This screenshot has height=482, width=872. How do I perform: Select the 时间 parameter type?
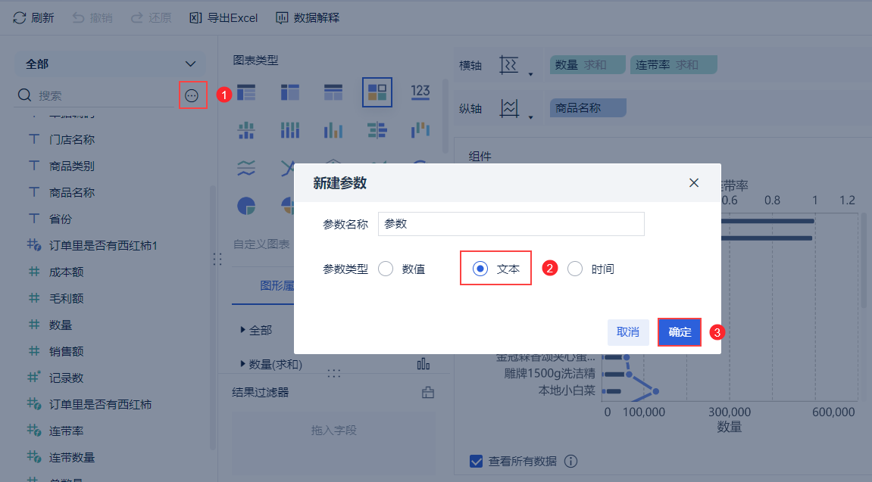(x=591, y=269)
